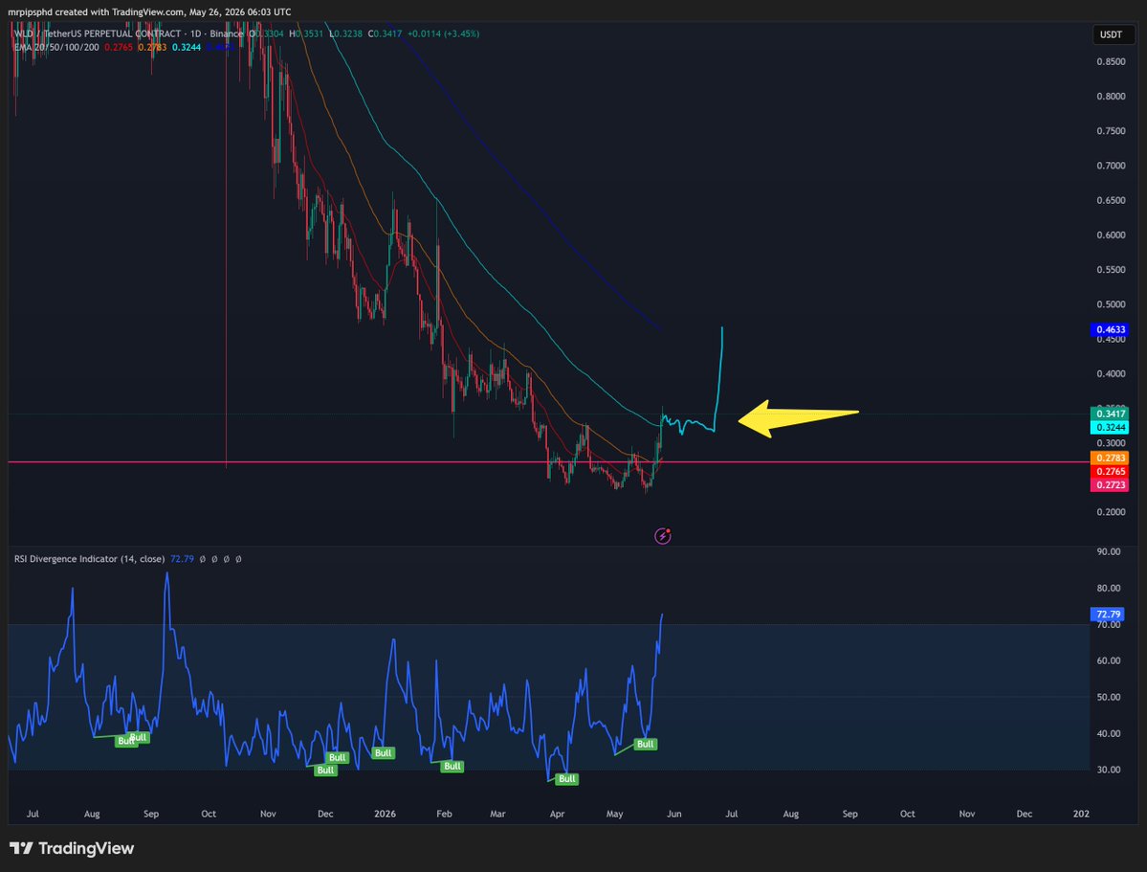Click the WLD / TetherUS PERPETUAL CONTRACT title
Screen dimensions: 1147x872
pos(98,34)
